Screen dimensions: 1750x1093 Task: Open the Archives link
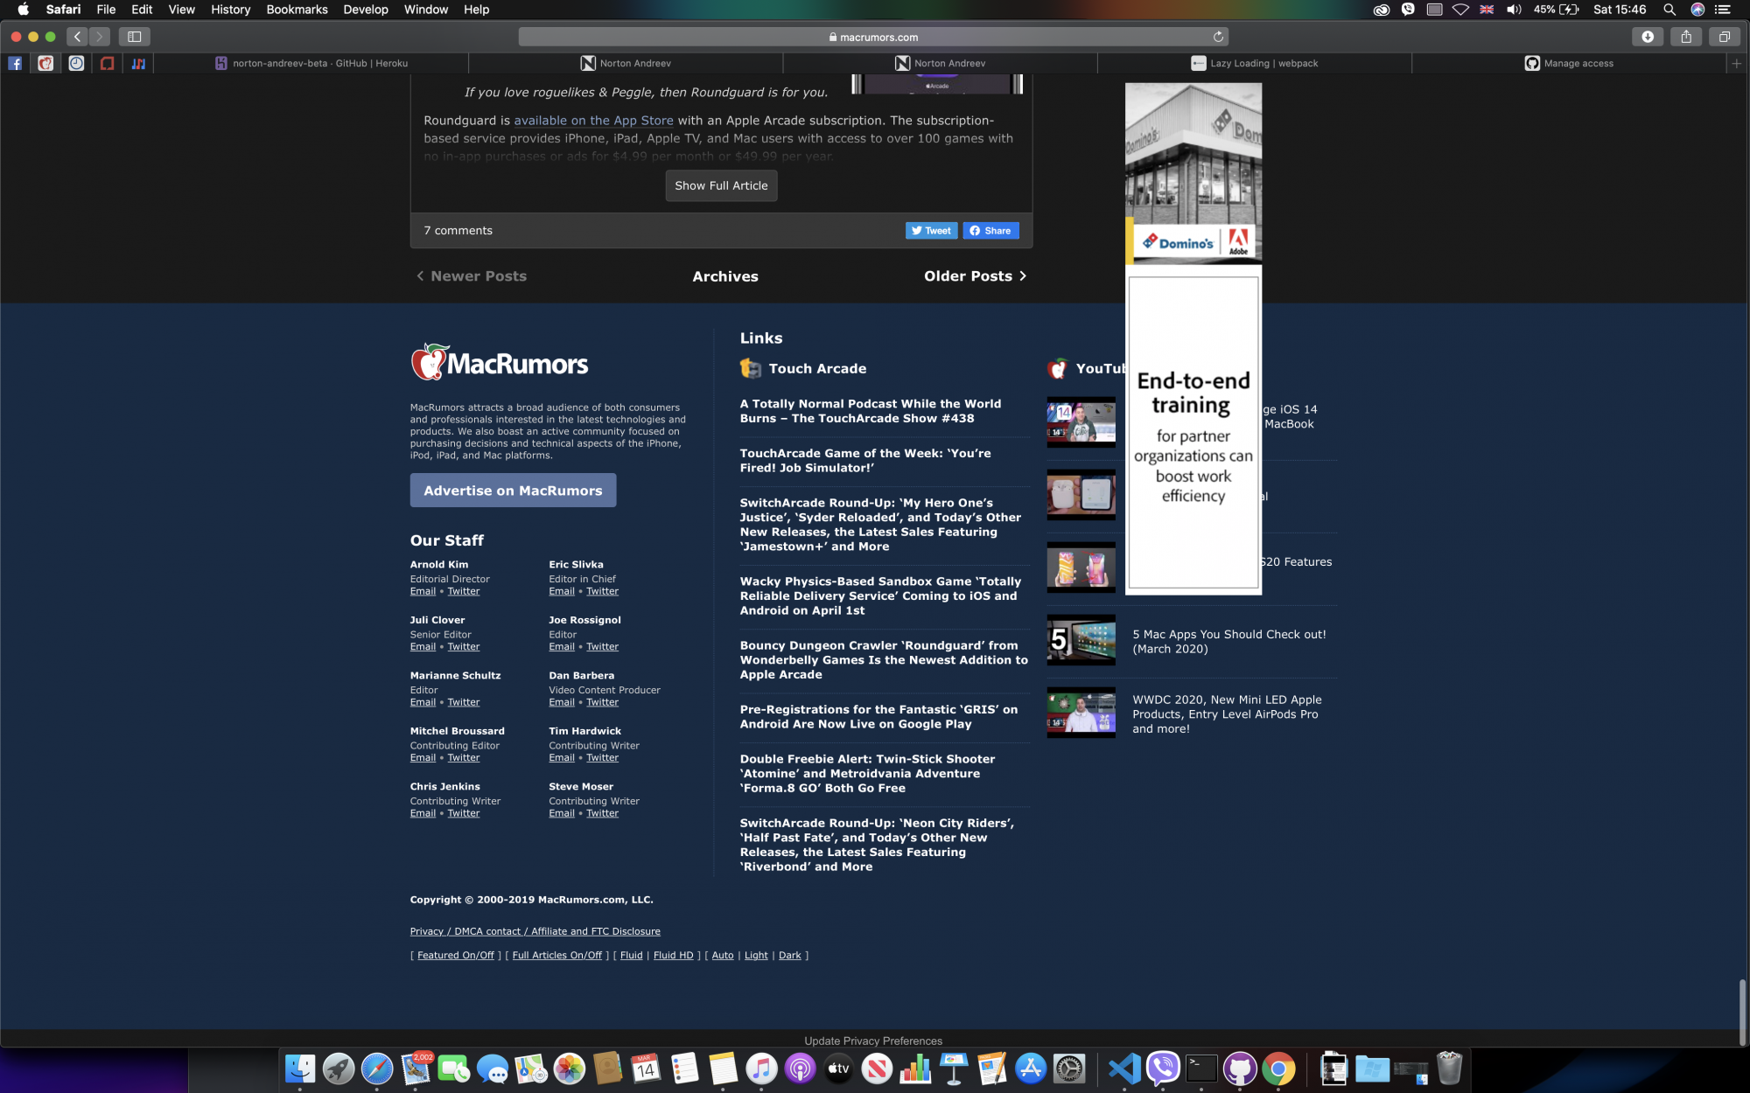(x=725, y=276)
